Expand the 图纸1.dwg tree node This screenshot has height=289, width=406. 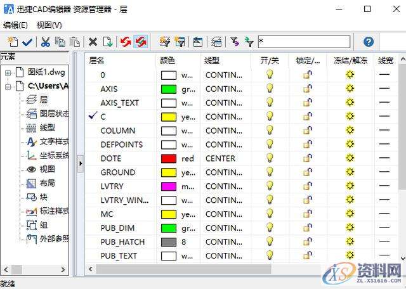[x=8, y=72]
